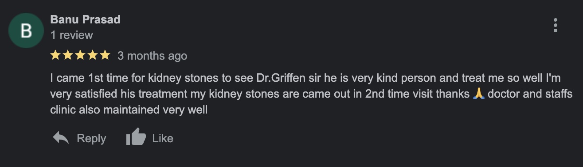Click the thumbs-up Like icon
This screenshot has width=583, height=167.
[136, 137]
